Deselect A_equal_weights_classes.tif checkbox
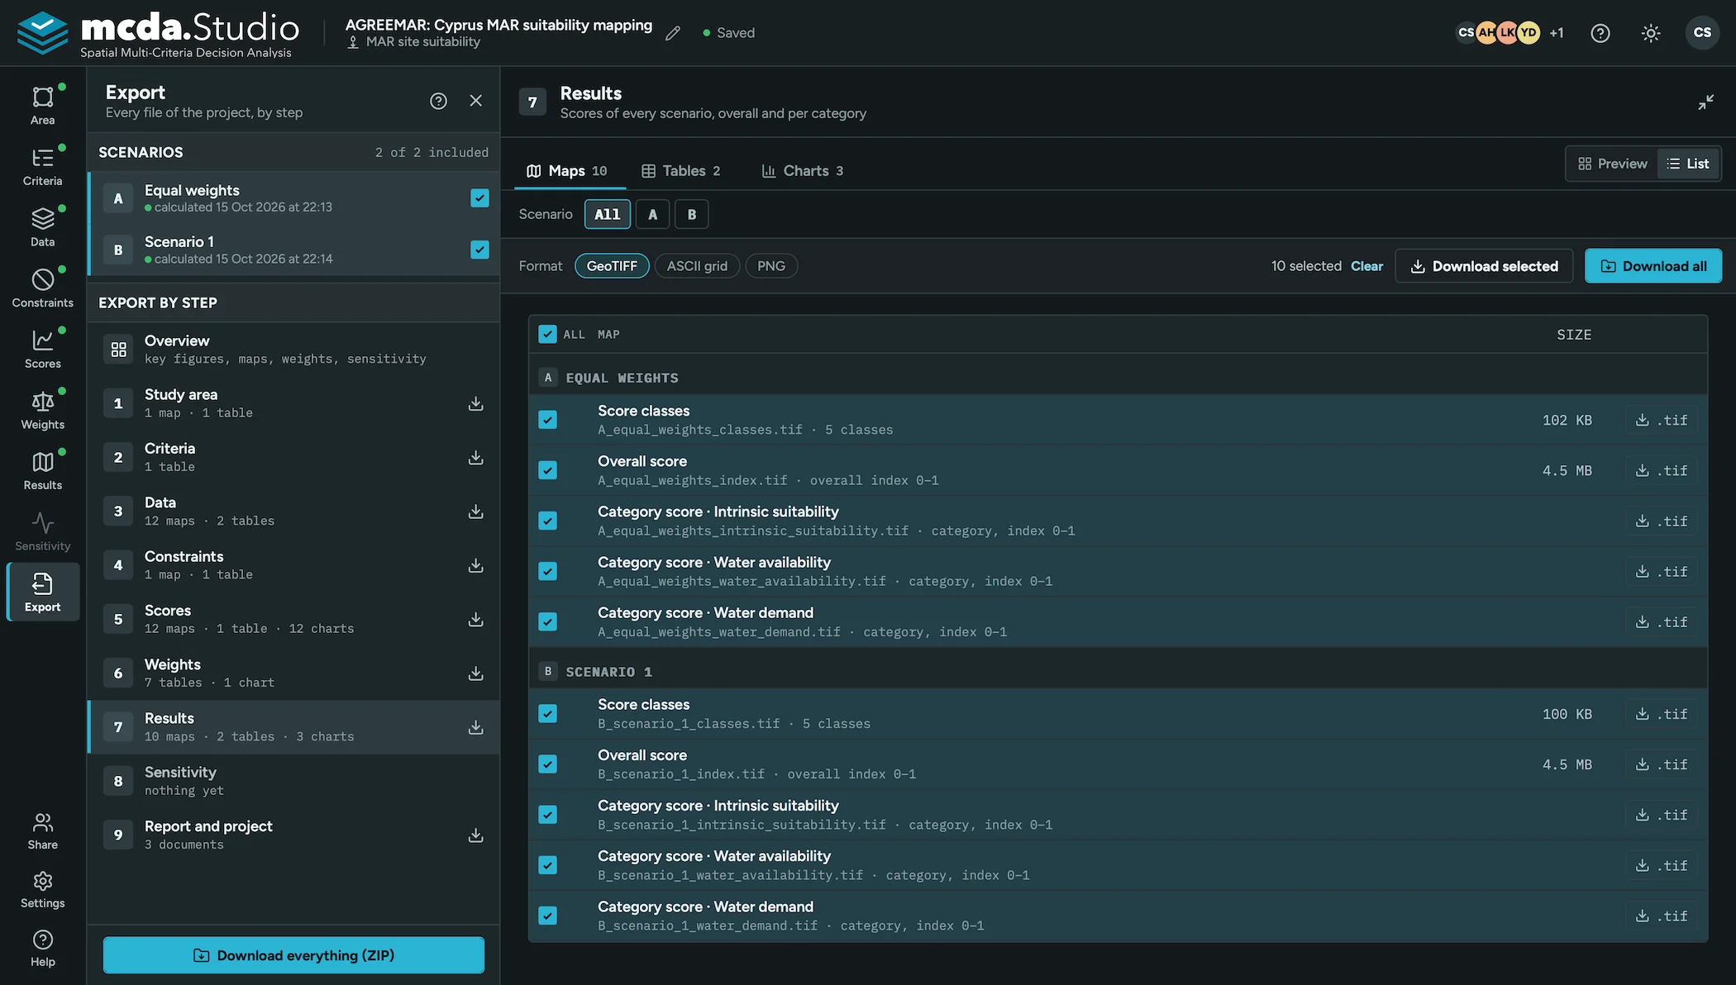 point(547,420)
